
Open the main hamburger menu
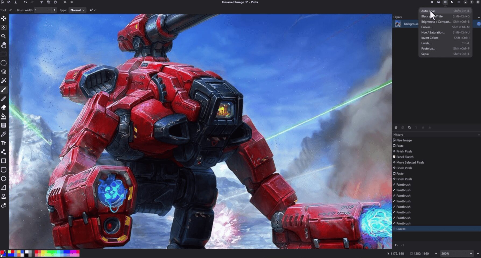pos(459,2)
